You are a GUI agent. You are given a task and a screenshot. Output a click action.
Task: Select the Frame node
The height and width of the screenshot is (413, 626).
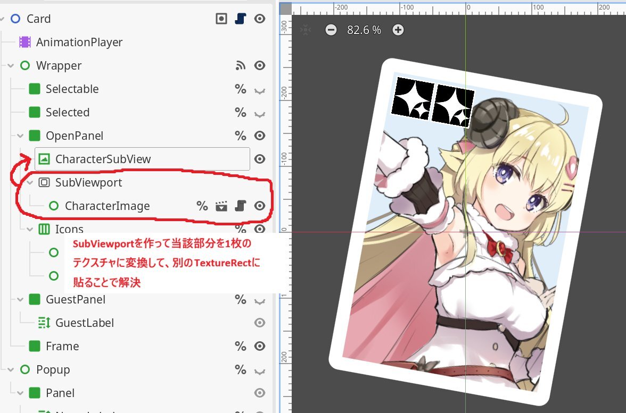[x=62, y=347]
